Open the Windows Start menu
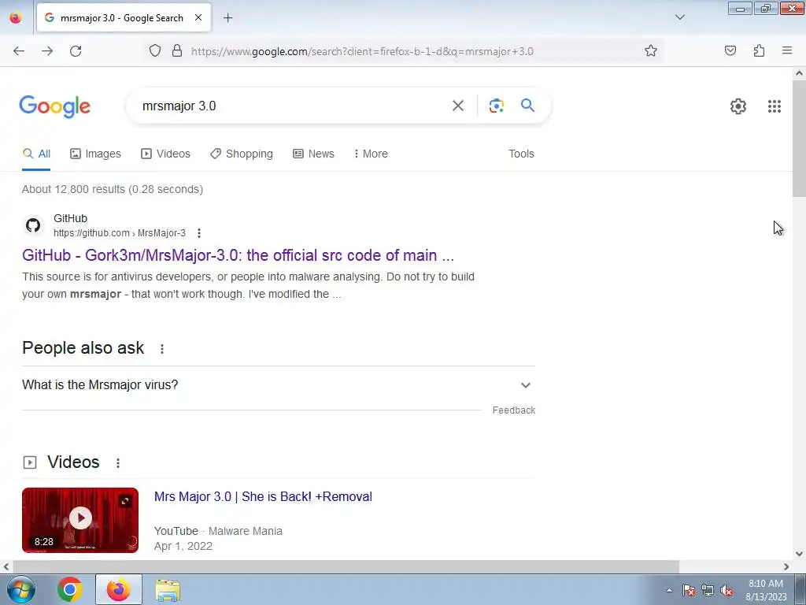 (x=21, y=589)
